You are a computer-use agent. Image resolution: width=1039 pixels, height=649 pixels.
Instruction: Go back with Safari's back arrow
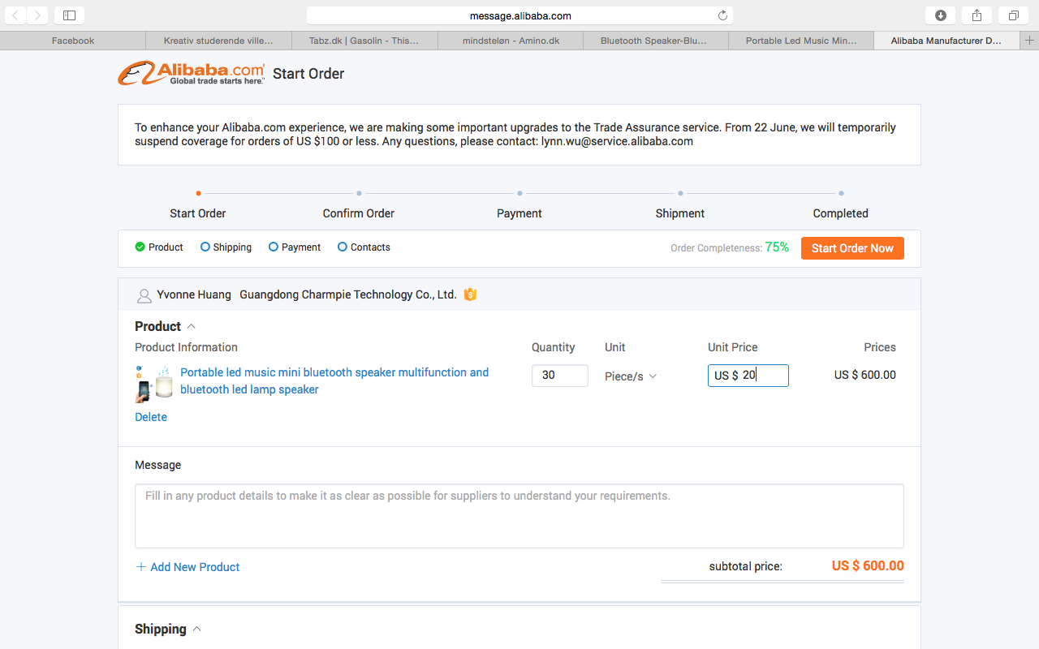coord(15,15)
